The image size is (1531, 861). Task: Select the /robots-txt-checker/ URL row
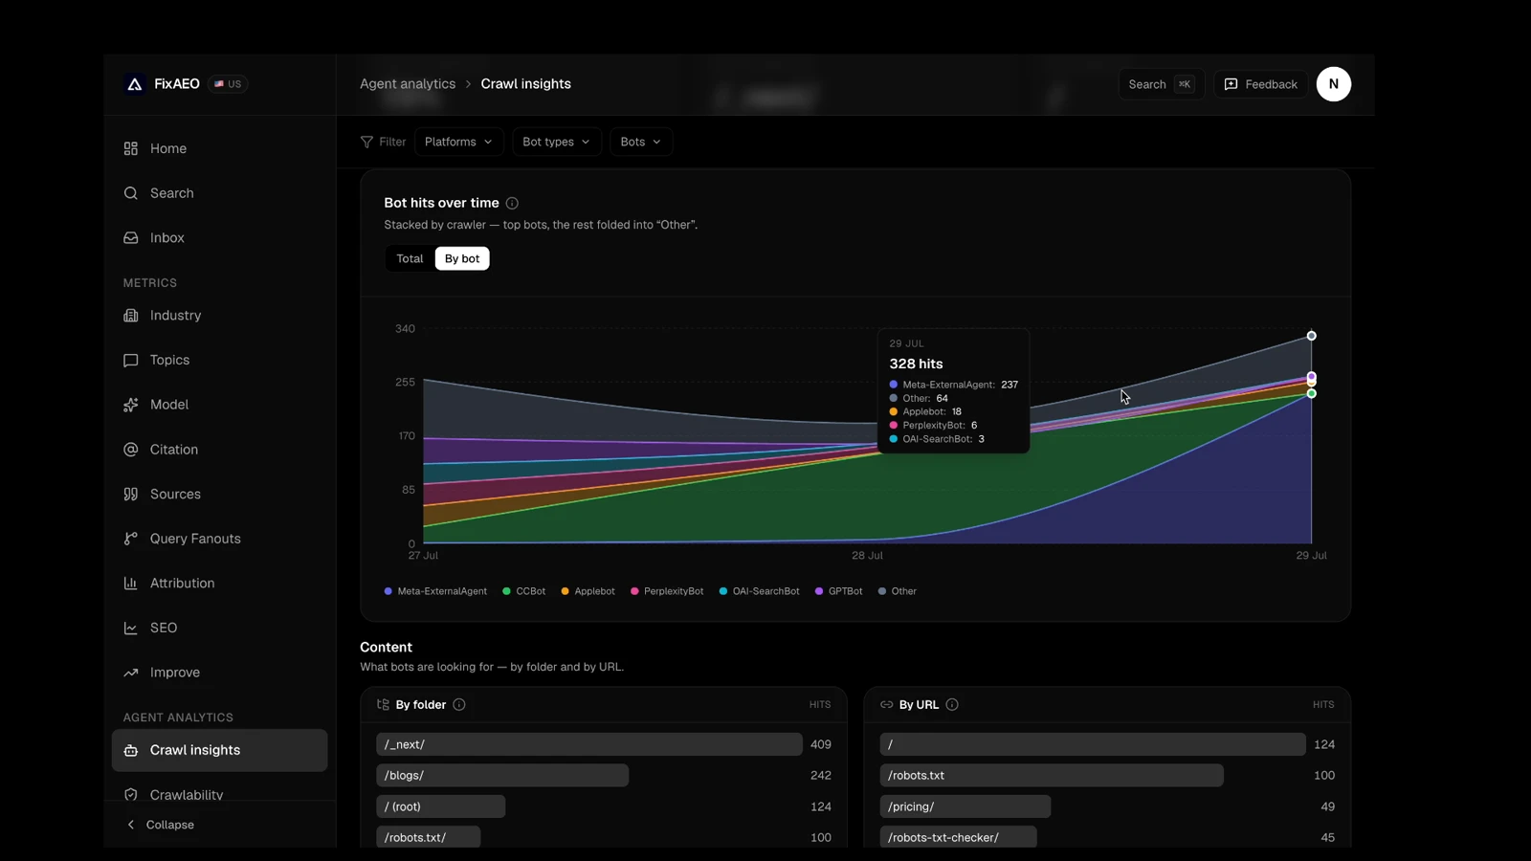pos(1107,838)
